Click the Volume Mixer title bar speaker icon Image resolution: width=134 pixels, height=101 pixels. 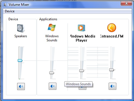(5, 5)
